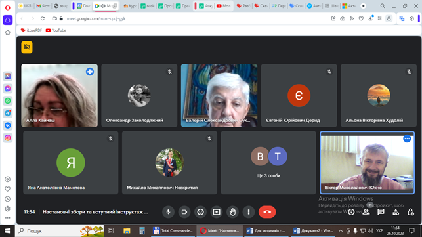Open Messenger in Opera sidebar
The image size is (422, 237).
pyautogui.click(x=7, y=89)
